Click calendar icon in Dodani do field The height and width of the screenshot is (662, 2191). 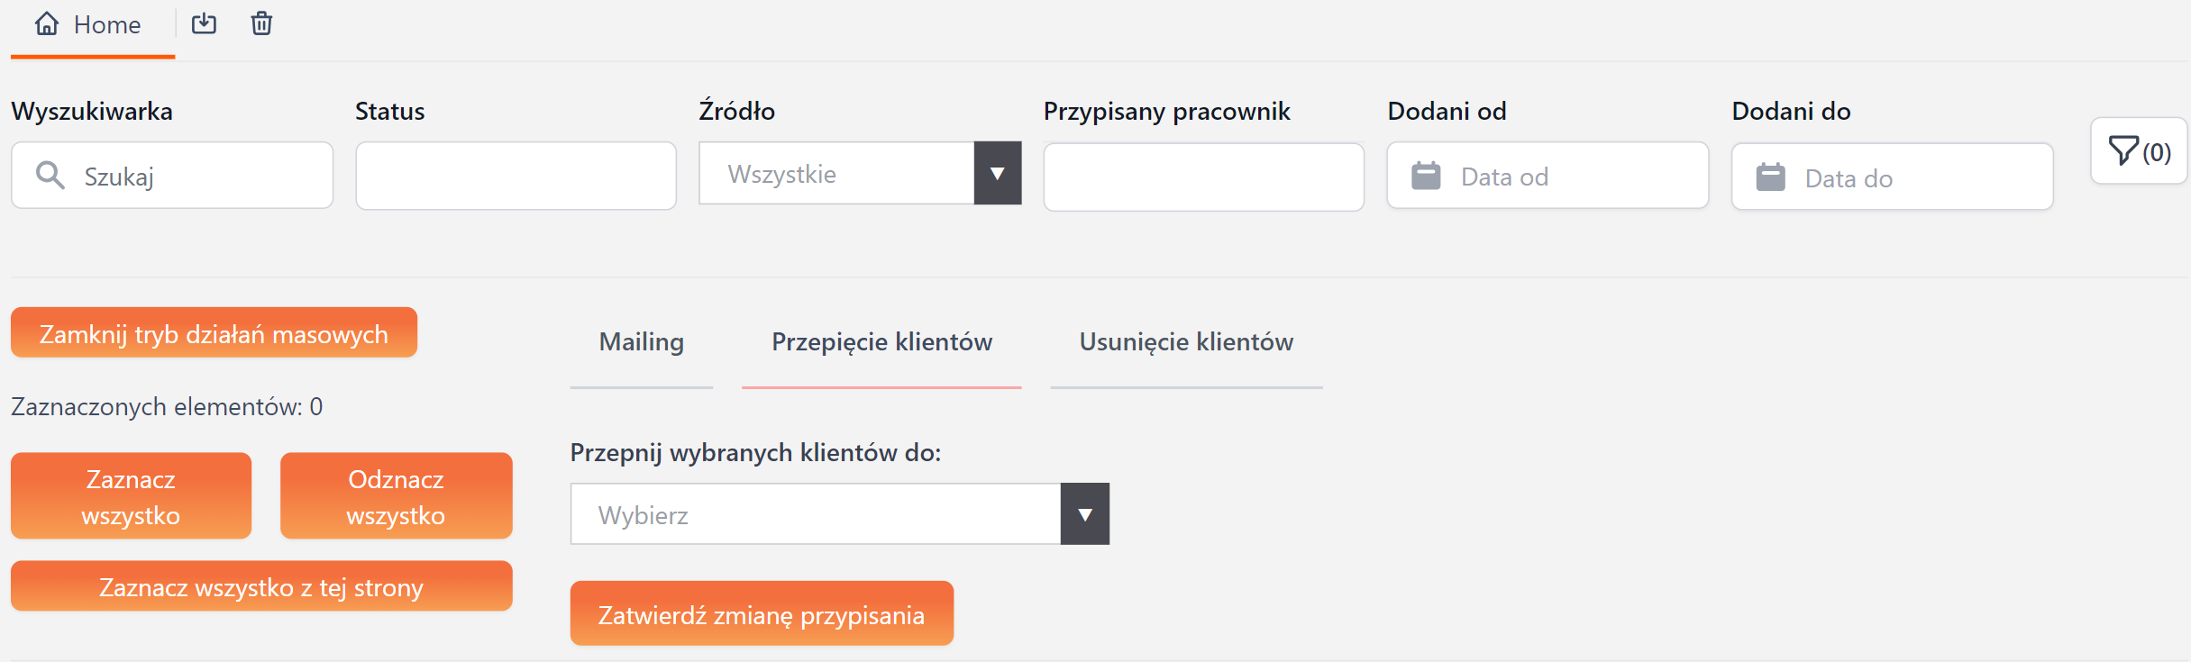tap(1770, 177)
